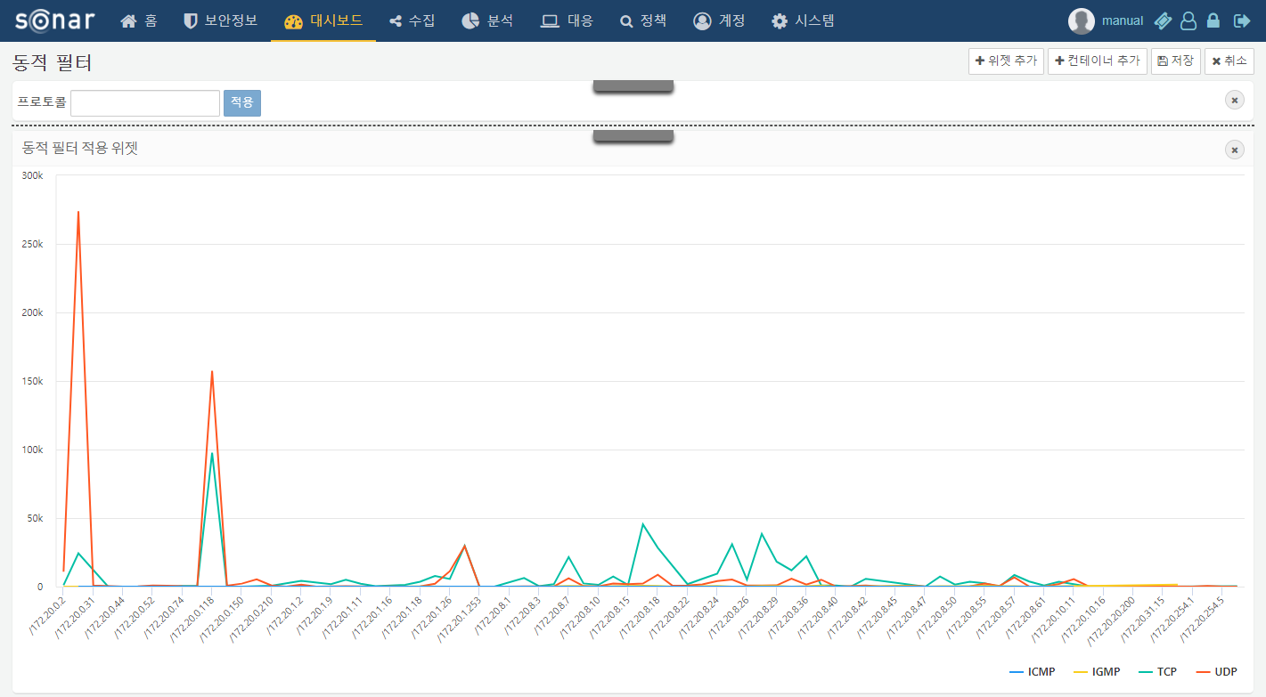This screenshot has height=697, width=1266.
Task: Click the 150k y-axis label
Action: tap(31, 381)
